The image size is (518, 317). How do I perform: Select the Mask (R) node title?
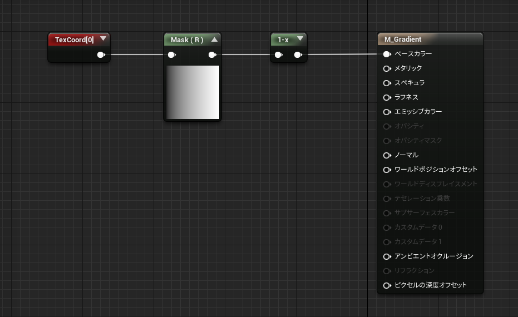point(187,40)
